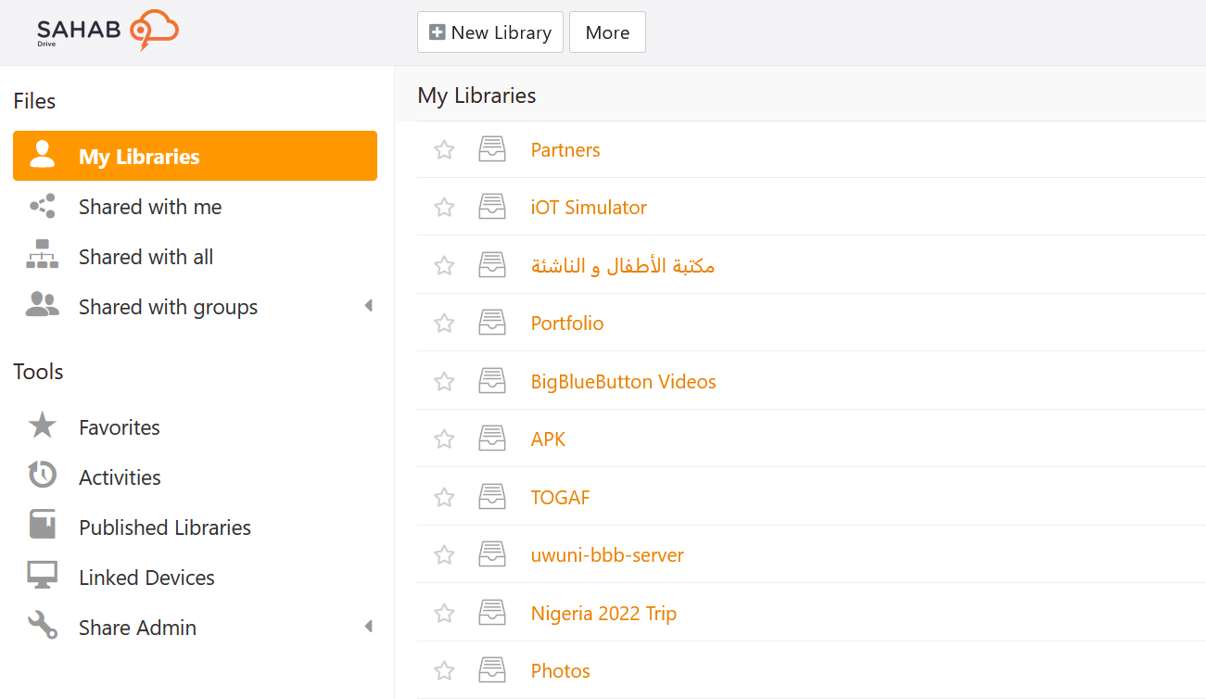Expand the Share Admin submenu arrow

[x=368, y=627]
